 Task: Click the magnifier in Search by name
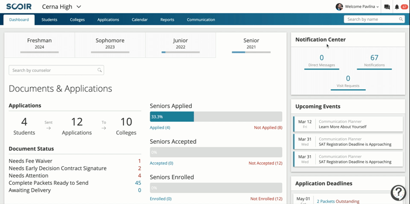coord(401,19)
